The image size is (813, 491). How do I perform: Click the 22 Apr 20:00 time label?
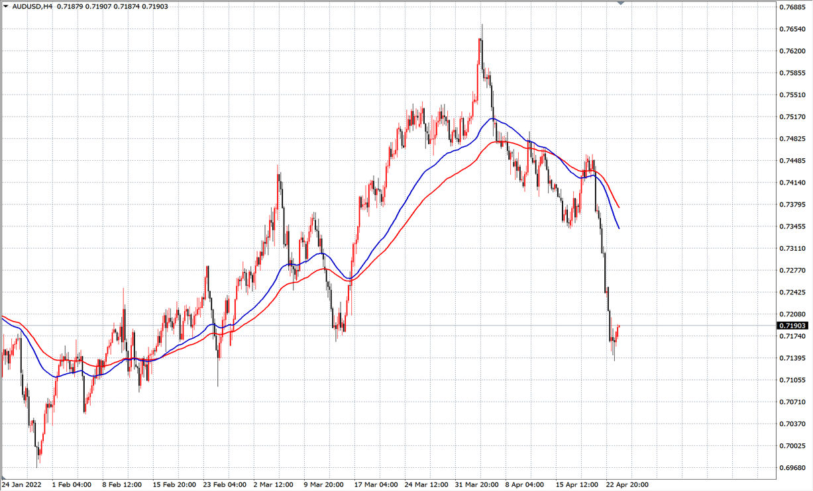point(628,484)
